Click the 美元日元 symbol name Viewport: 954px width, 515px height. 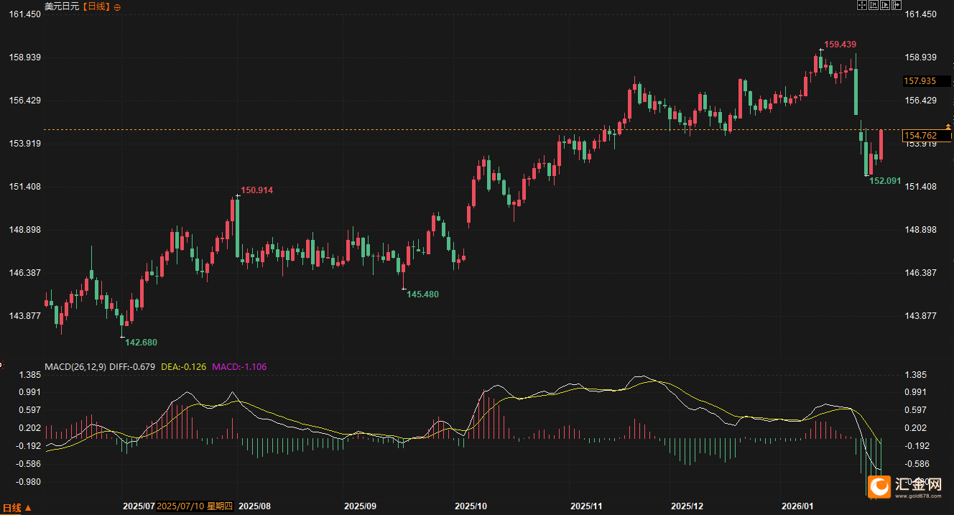pos(60,6)
